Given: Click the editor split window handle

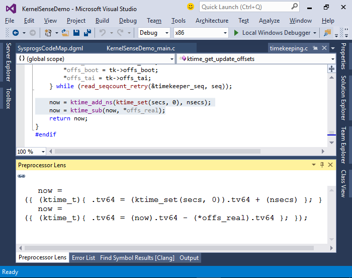Looking at the screenshot, I should tap(331, 68).
